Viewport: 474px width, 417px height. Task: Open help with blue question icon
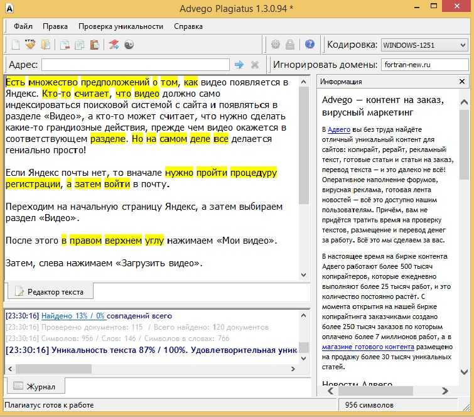(310, 45)
